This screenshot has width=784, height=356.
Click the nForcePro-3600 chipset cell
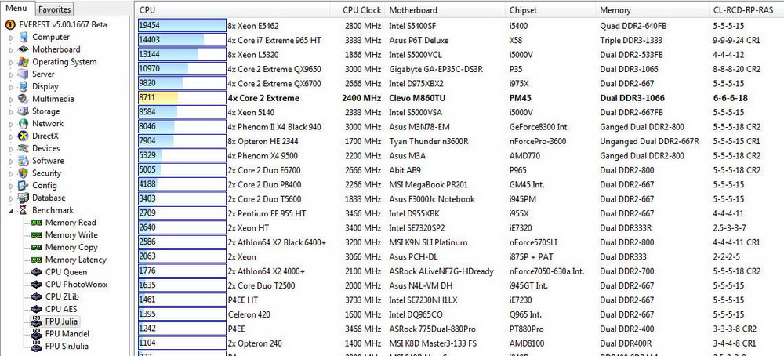tap(538, 141)
